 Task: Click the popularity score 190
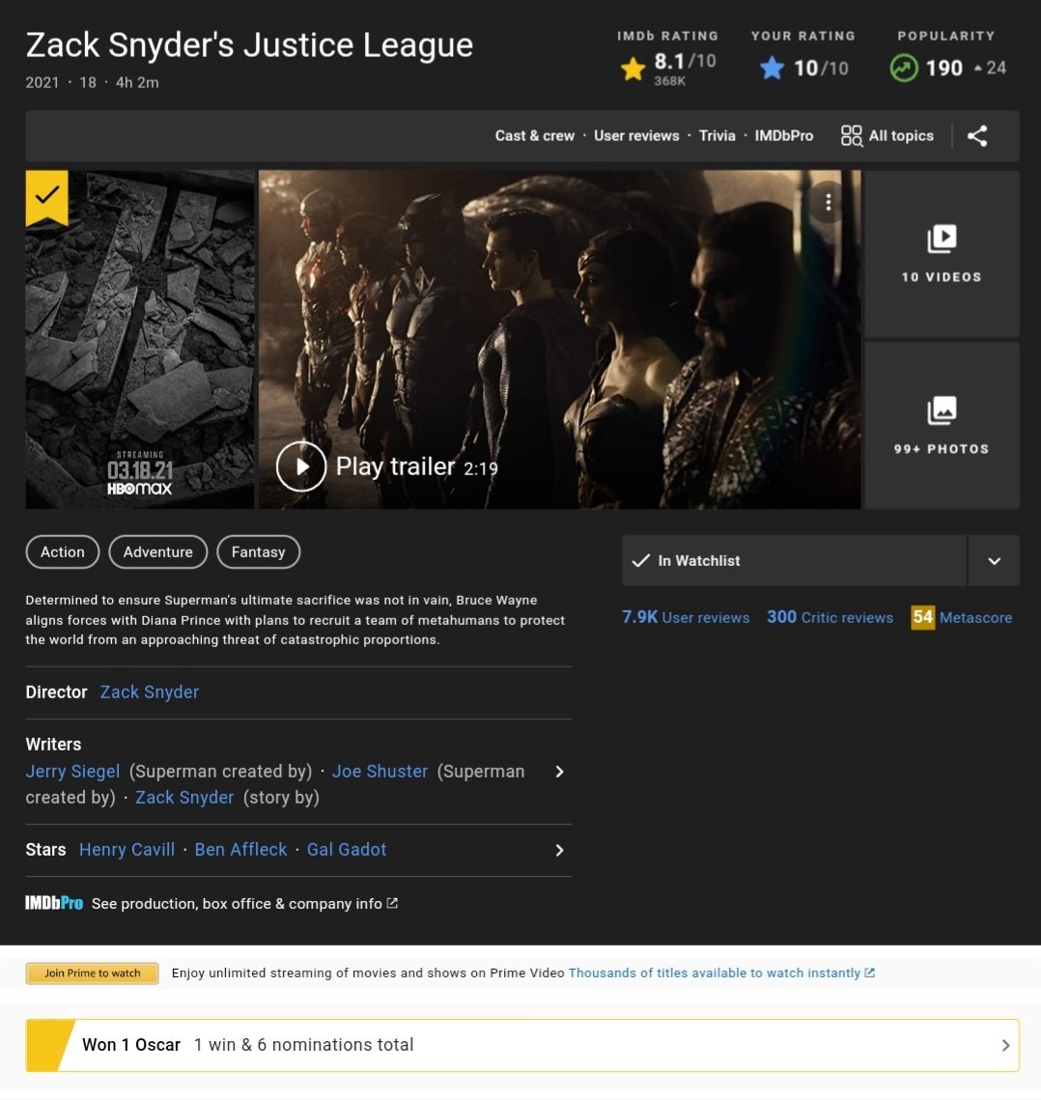tap(944, 68)
